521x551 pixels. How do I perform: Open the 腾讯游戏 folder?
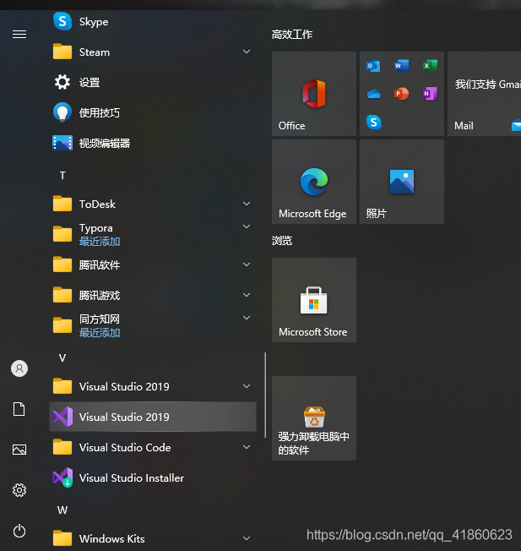pos(153,295)
